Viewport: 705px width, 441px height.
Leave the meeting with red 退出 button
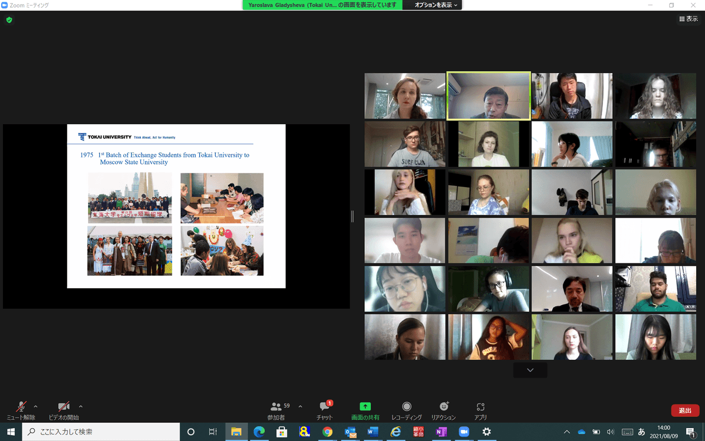click(x=685, y=410)
